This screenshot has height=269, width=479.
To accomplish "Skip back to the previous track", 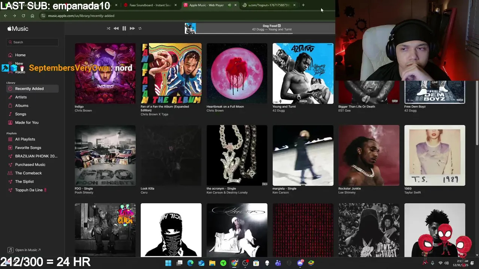I will point(116,28).
